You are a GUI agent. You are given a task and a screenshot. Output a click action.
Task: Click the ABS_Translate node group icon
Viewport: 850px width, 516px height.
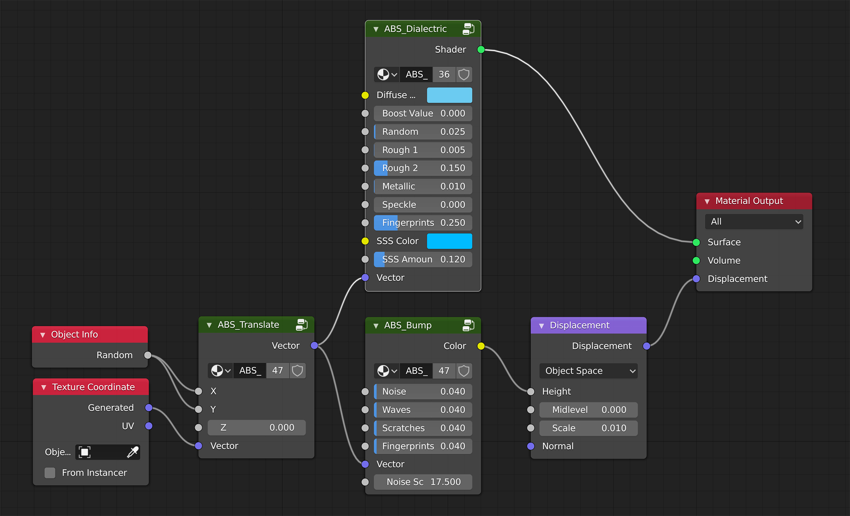coord(302,325)
